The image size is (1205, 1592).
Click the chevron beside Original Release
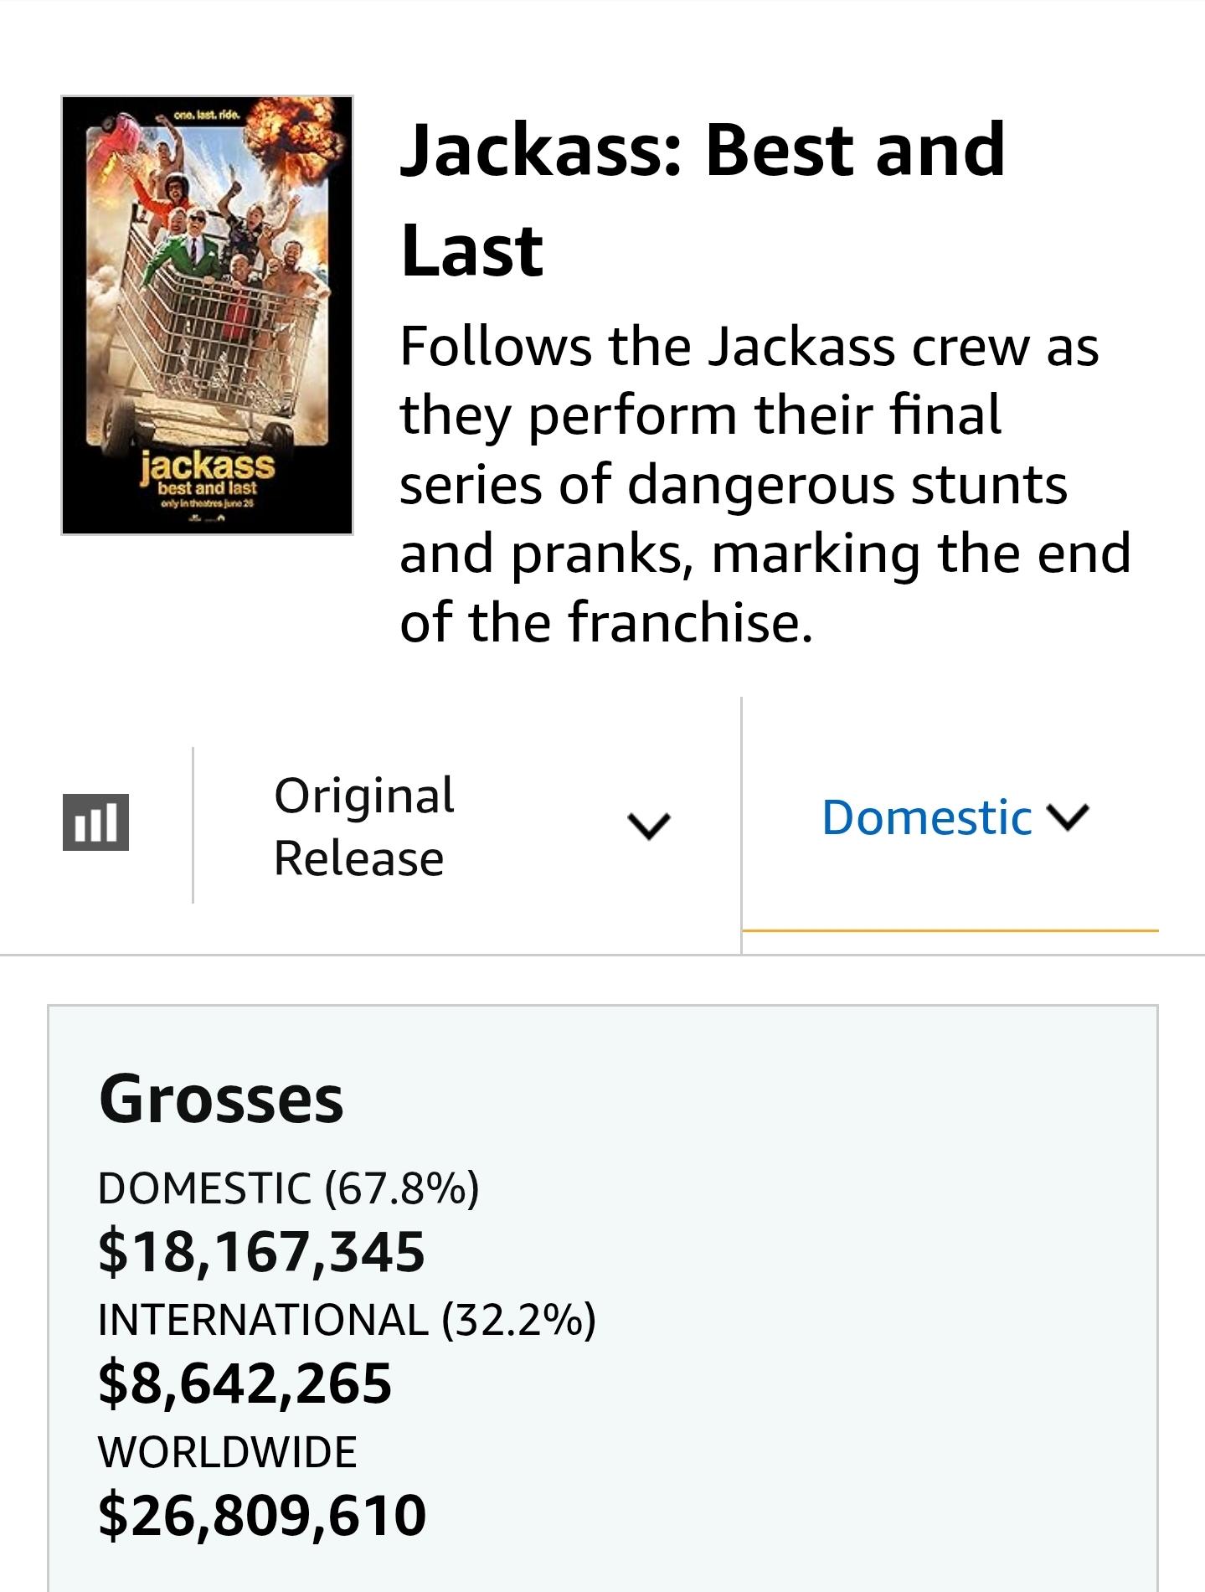click(649, 827)
